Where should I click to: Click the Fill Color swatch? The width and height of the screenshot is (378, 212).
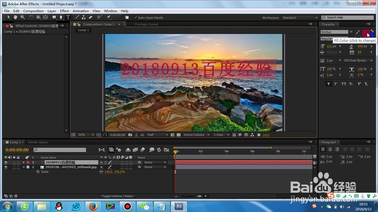pos(366,32)
